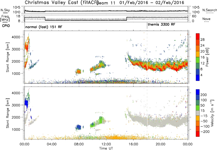Click the dashed vertical line at 18:00 in power panel
Screen dimensions: 217x150
[147, 57]
